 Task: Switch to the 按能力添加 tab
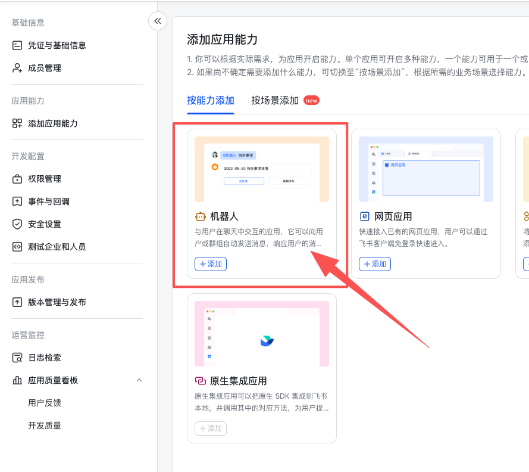[x=211, y=100]
